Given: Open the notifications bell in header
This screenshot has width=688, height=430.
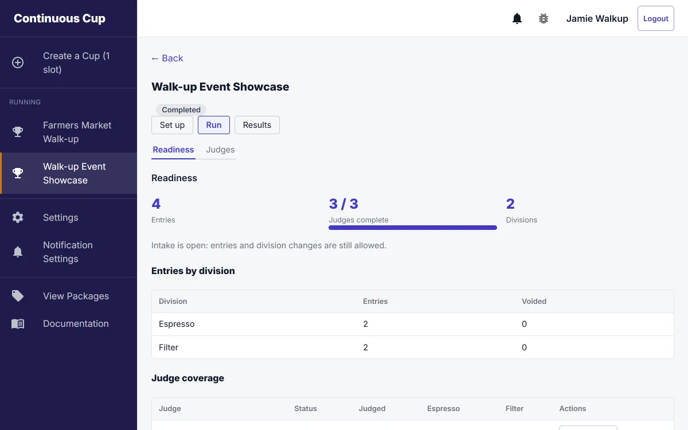Looking at the screenshot, I should click(x=517, y=18).
